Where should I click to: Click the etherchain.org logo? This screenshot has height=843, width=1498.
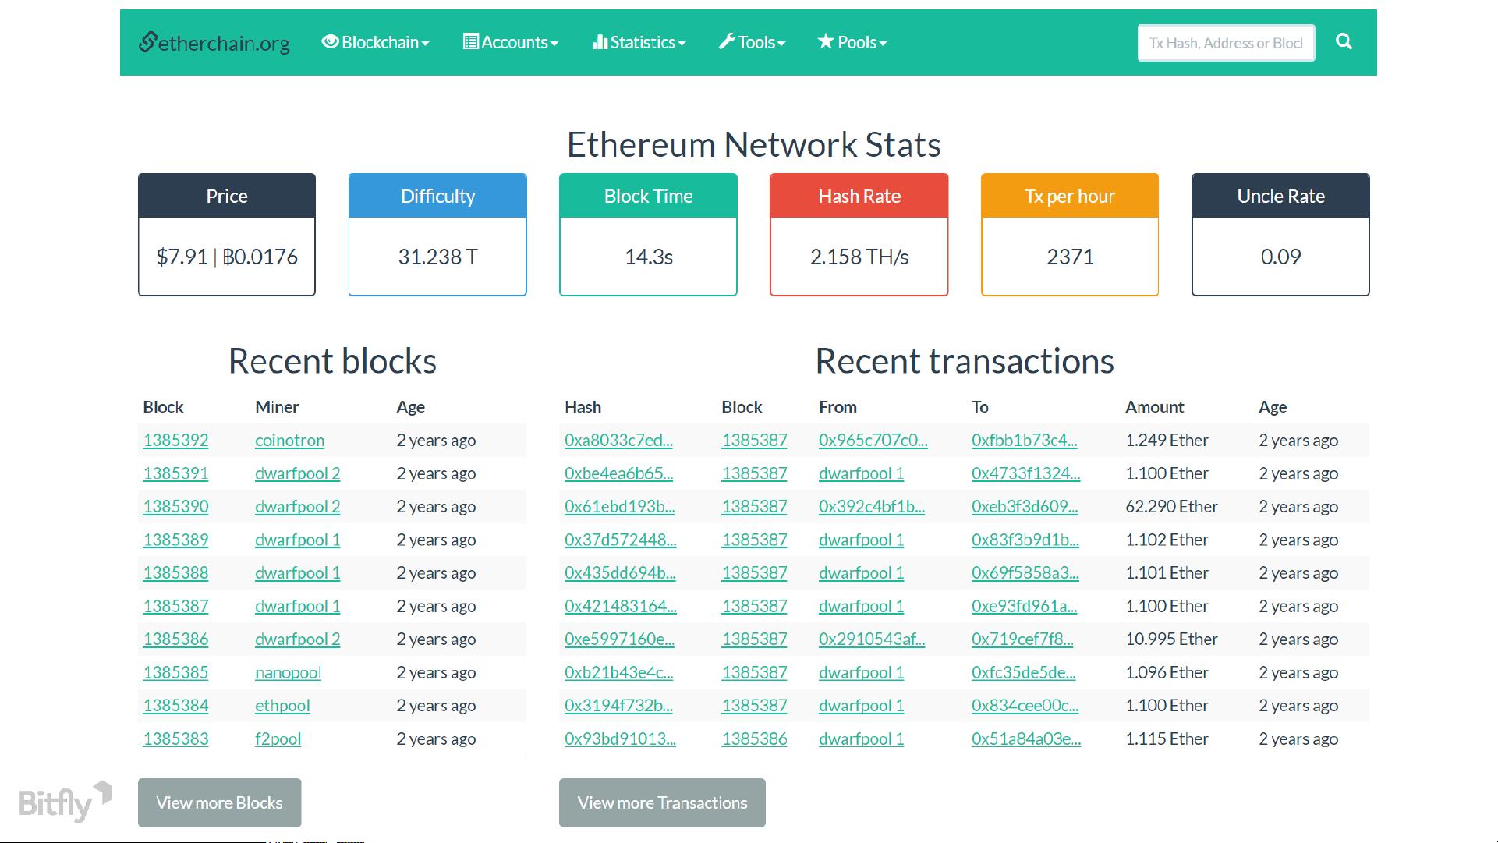(x=214, y=42)
